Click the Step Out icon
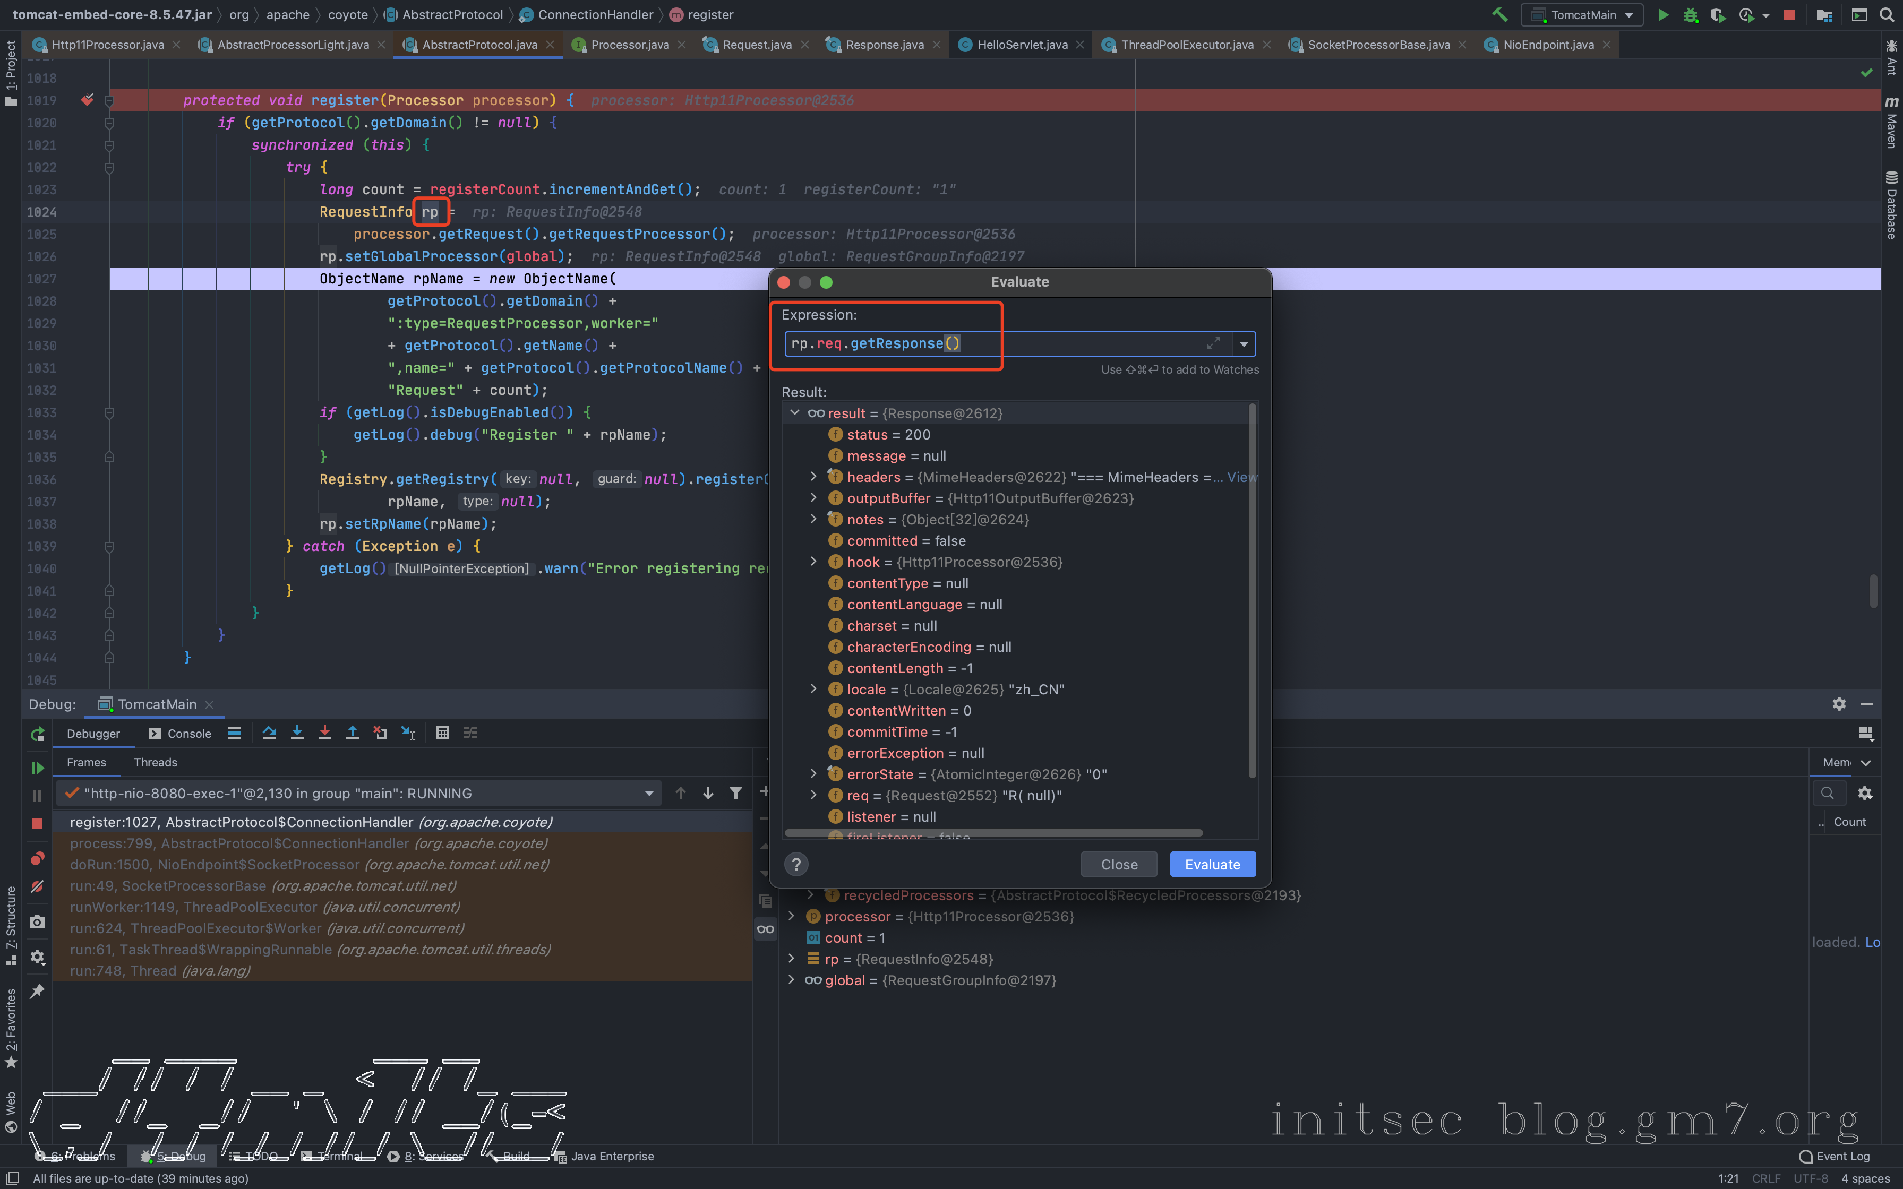This screenshot has width=1903, height=1189. click(352, 733)
